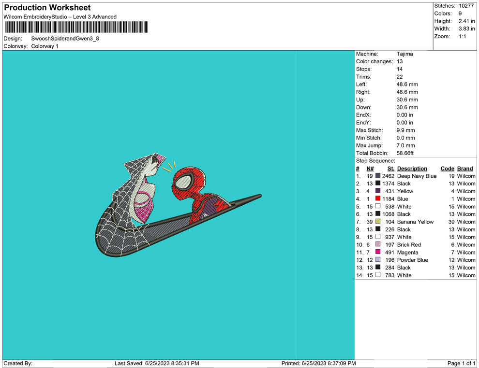Click the Stop Sequence label
This screenshot has height=368, width=479.
click(375, 161)
